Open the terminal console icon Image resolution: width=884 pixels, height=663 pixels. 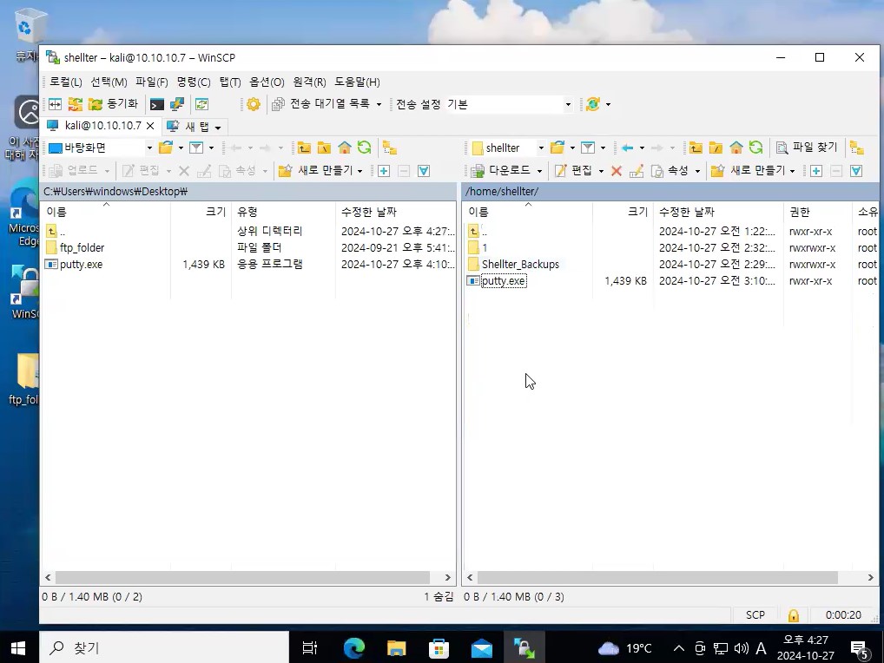coord(156,104)
